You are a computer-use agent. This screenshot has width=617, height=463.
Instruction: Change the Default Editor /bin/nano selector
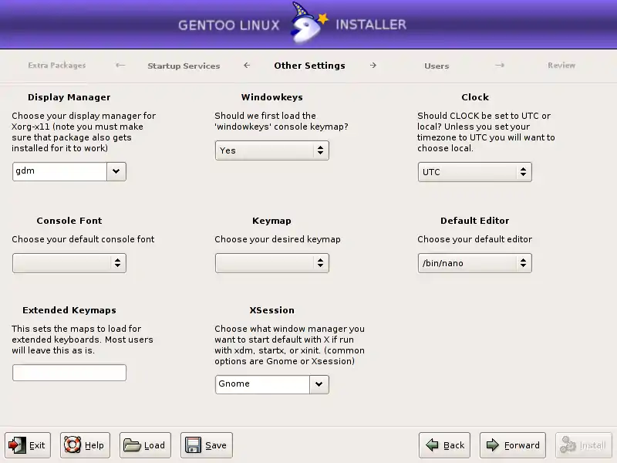point(474,263)
